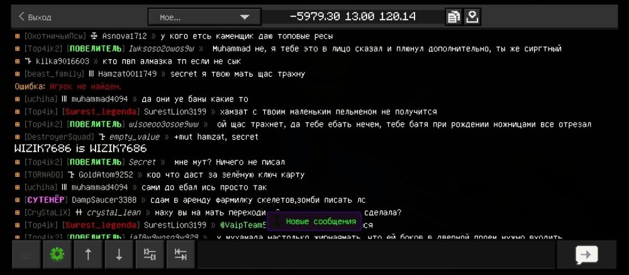Viewport: 629px width, 275px height.
Task: Tap the username crystal_lean
Action: 114,212
